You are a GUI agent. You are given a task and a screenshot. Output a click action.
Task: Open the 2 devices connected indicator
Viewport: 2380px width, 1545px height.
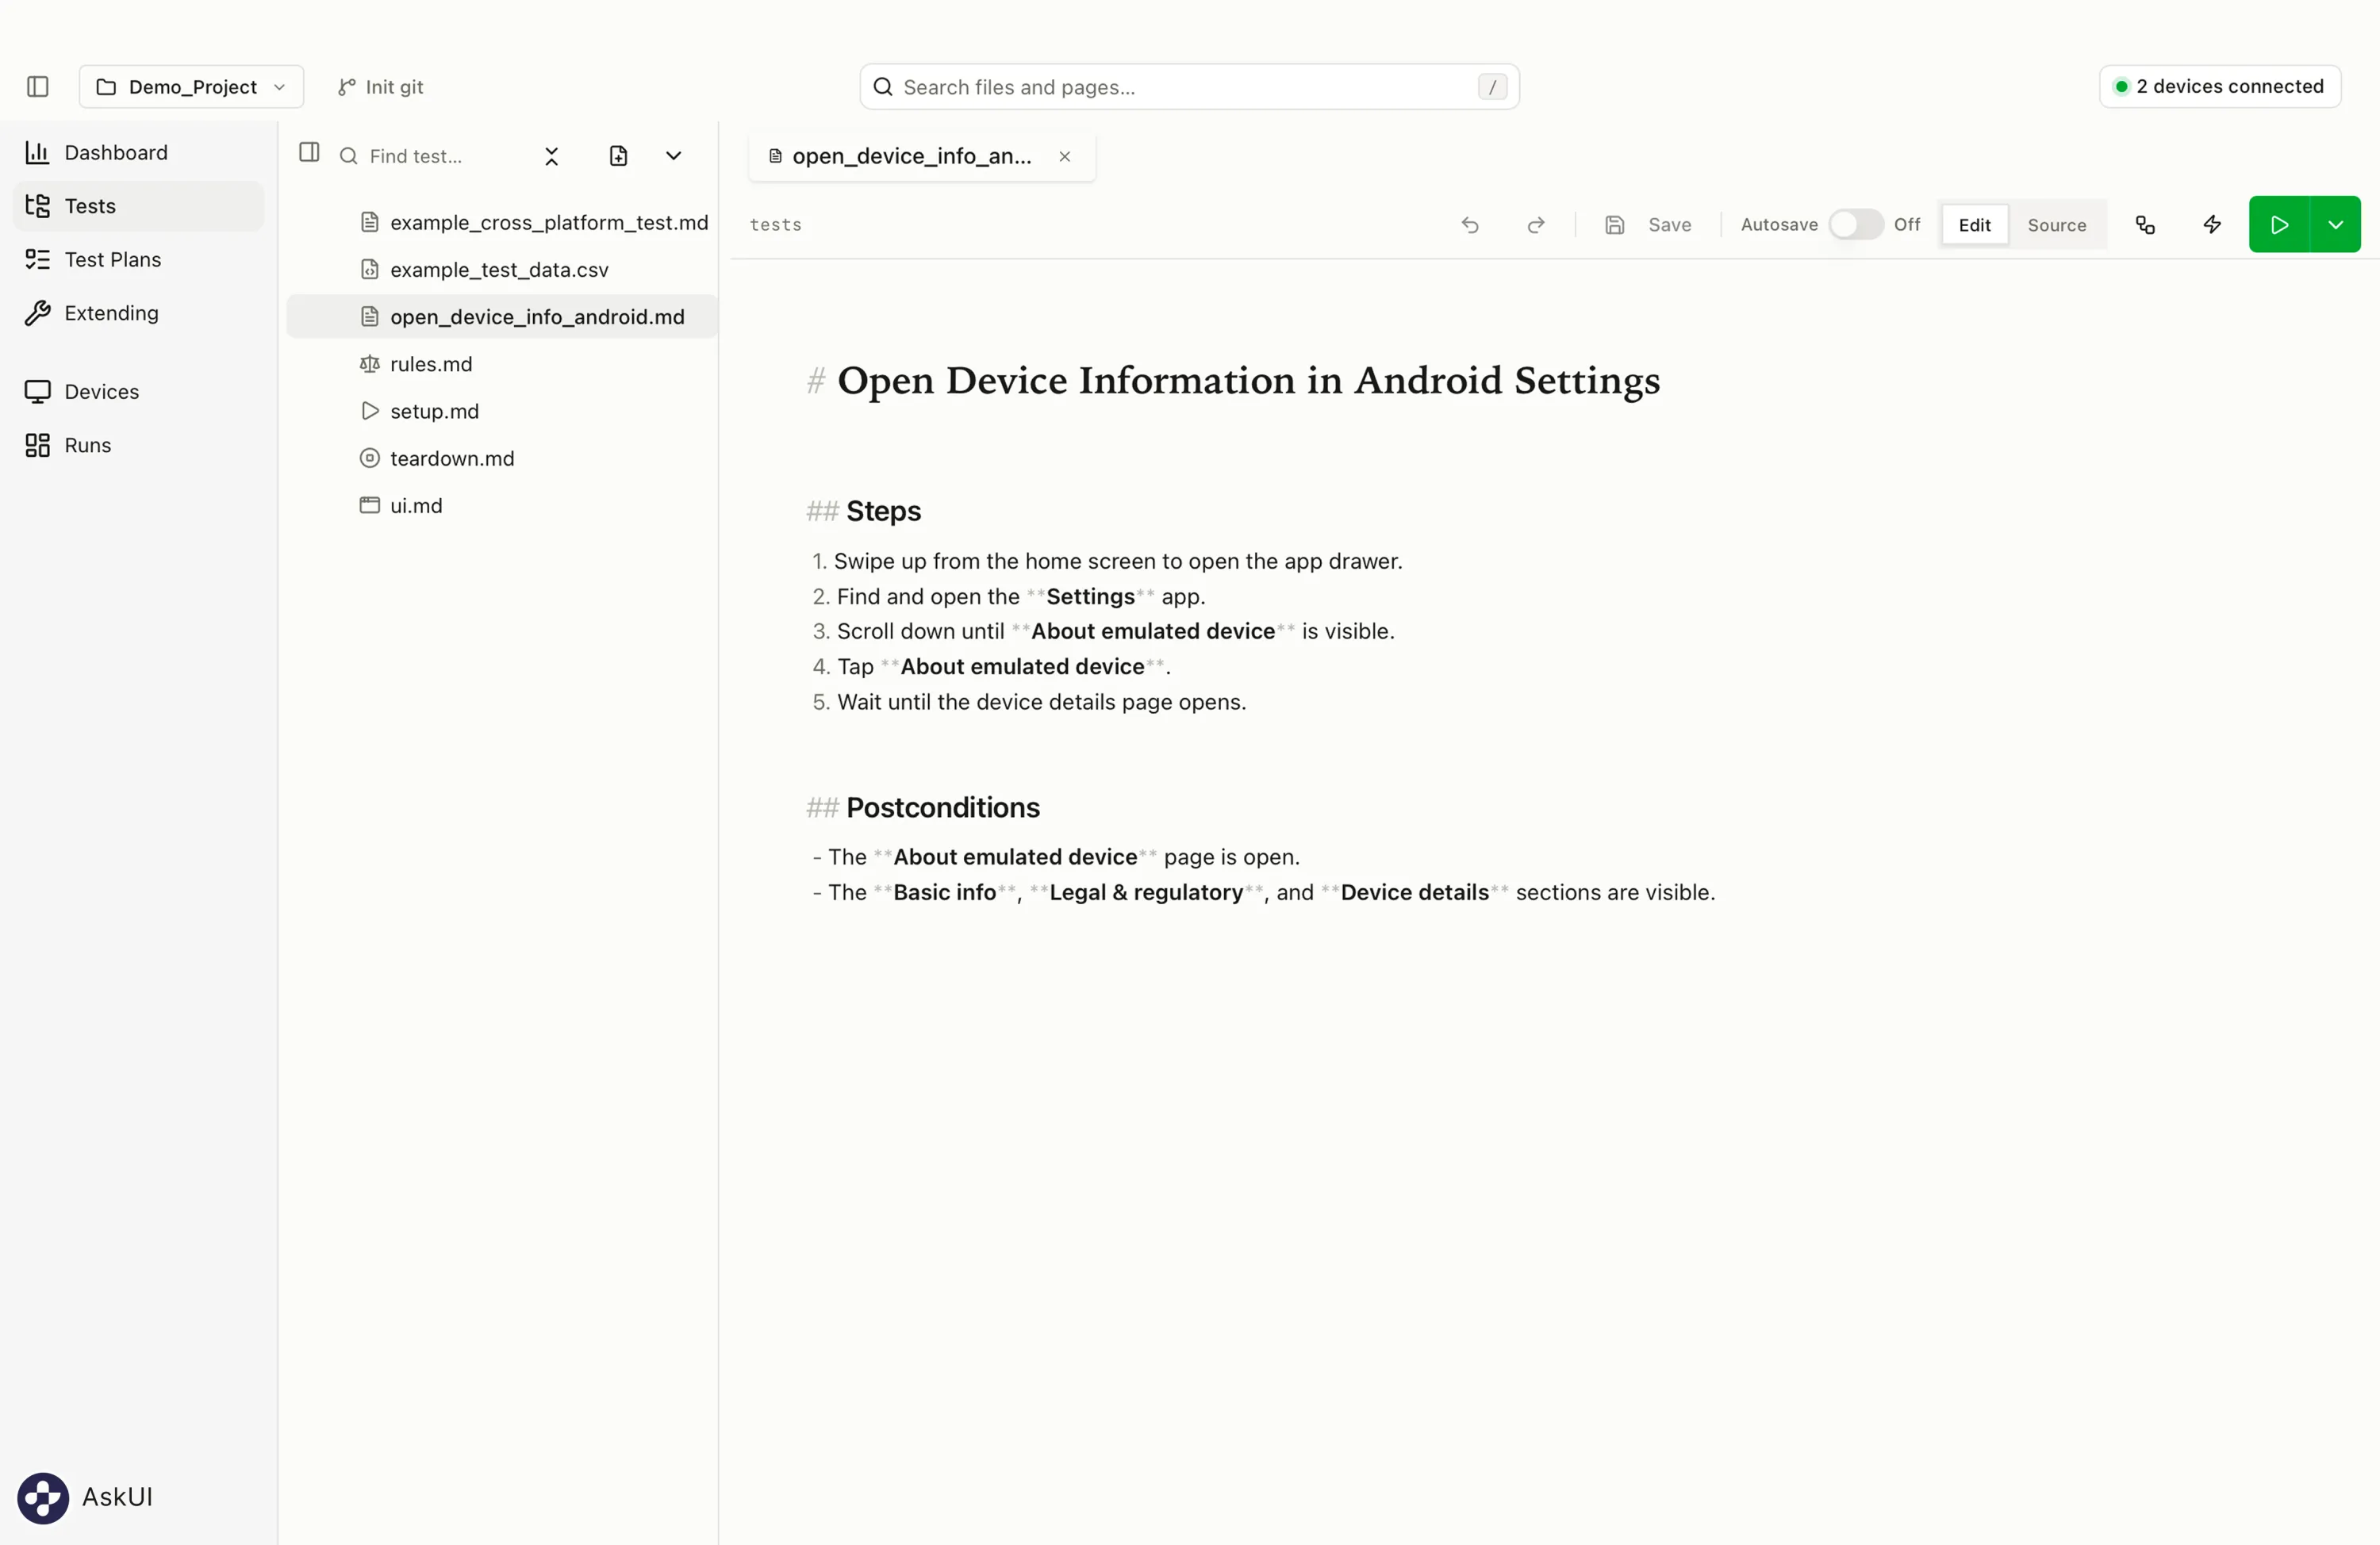click(2219, 86)
